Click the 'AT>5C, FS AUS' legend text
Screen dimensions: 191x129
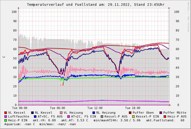(x=50, y=117)
